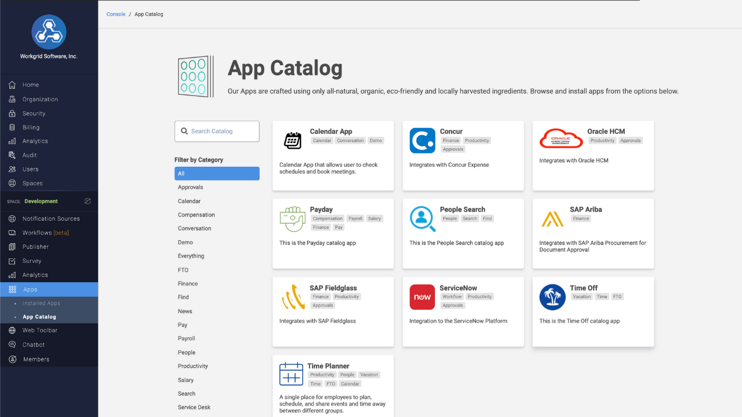This screenshot has height=417, width=742.
Task: Choose the Productivity category filter
Action: click(x=193, y=366)
